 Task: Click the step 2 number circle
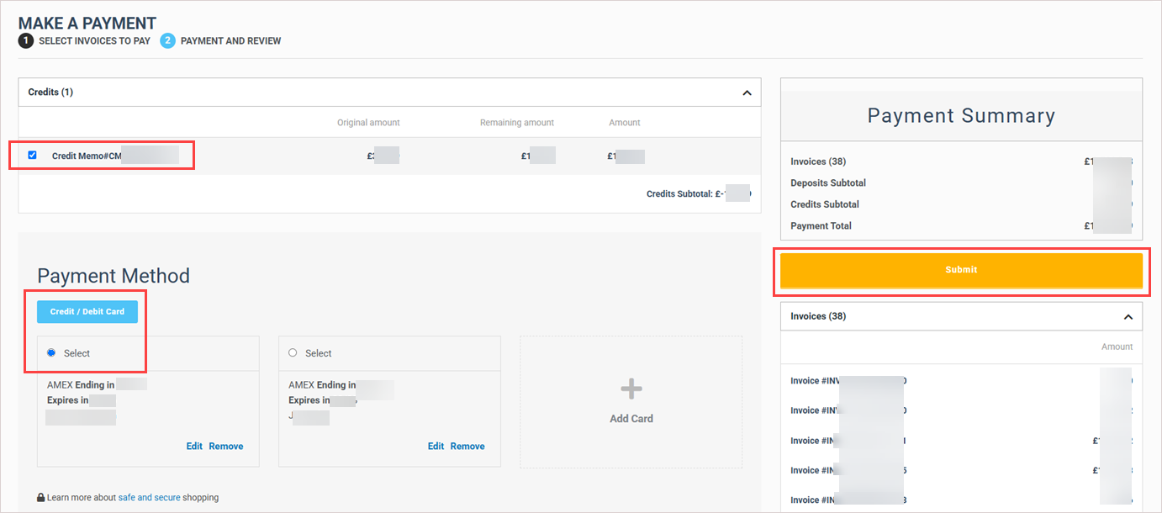click(x=167, y=41)
